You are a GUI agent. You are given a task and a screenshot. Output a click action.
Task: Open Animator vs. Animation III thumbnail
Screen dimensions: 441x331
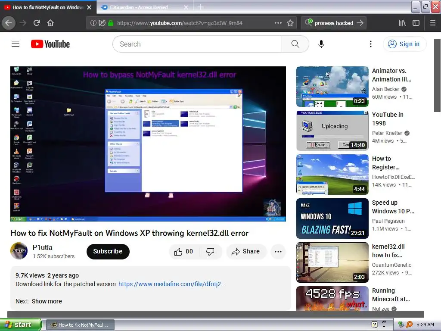coord(332,87)
